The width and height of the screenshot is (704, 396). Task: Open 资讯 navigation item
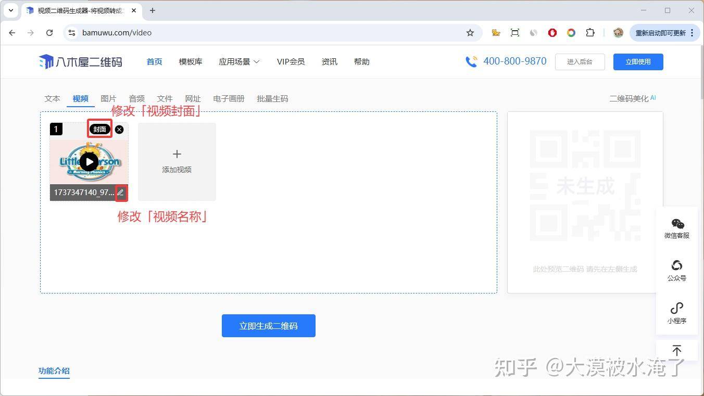330,62
